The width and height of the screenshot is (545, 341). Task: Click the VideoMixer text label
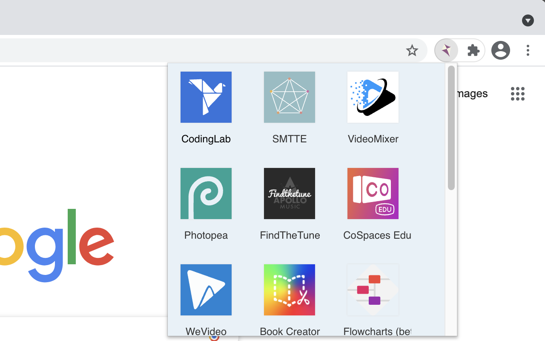click(x=373, y=139)
